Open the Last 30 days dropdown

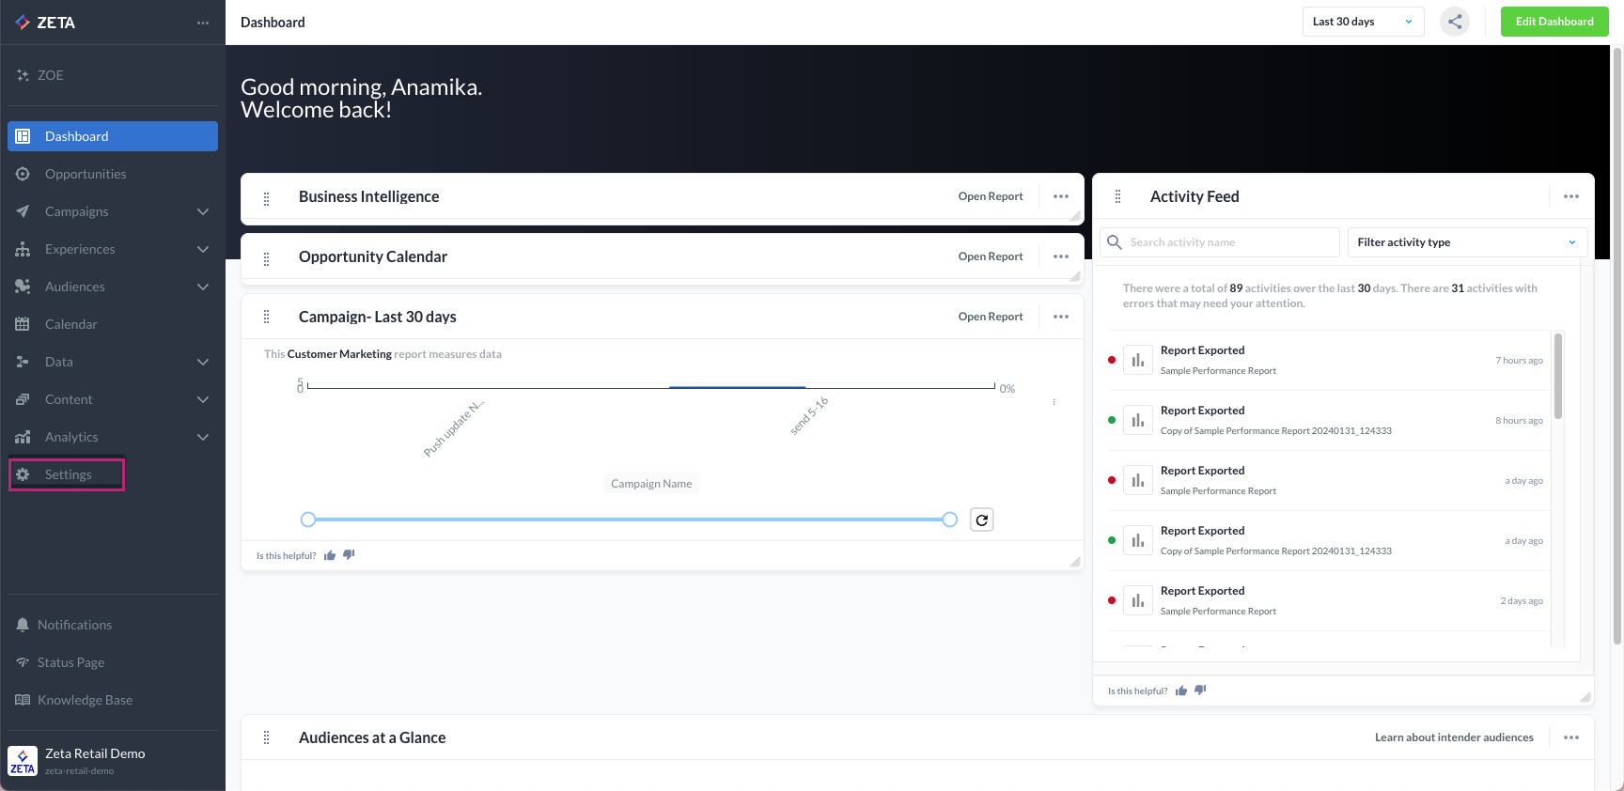(x=1363, y=22)
